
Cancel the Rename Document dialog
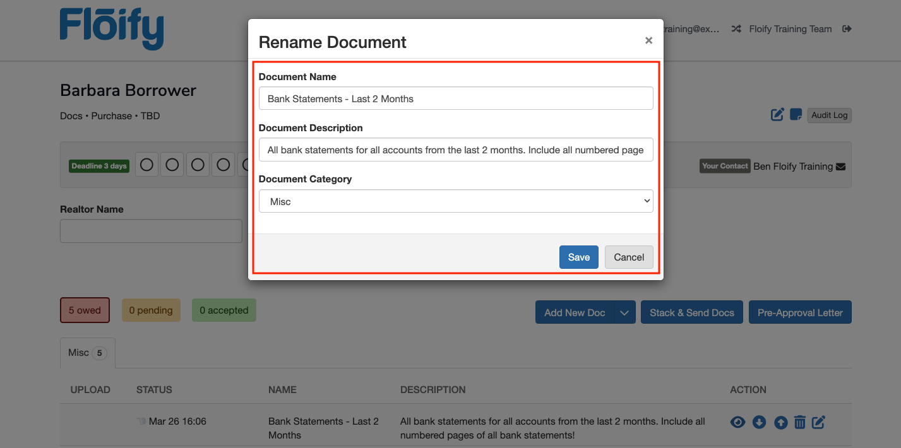628,257
